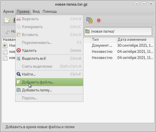Click the magnifier icon beside Найти
The width and height of the screenshot is (156, 132).
click(x=19, y=74)
